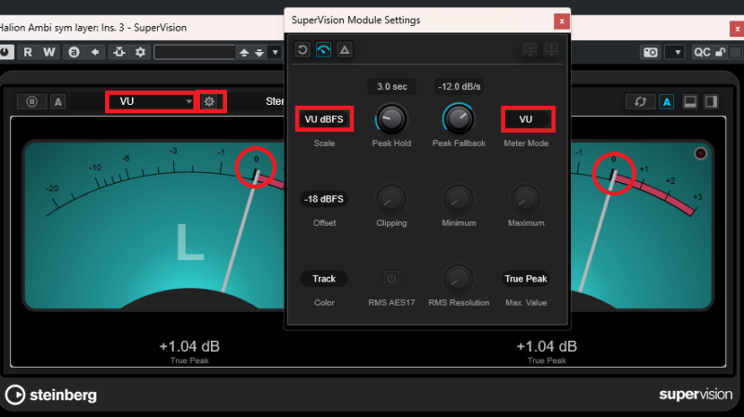This screenshot has height=417, width=744.
Task: Click the RMS Resolution knob
Action: point(458,279)
